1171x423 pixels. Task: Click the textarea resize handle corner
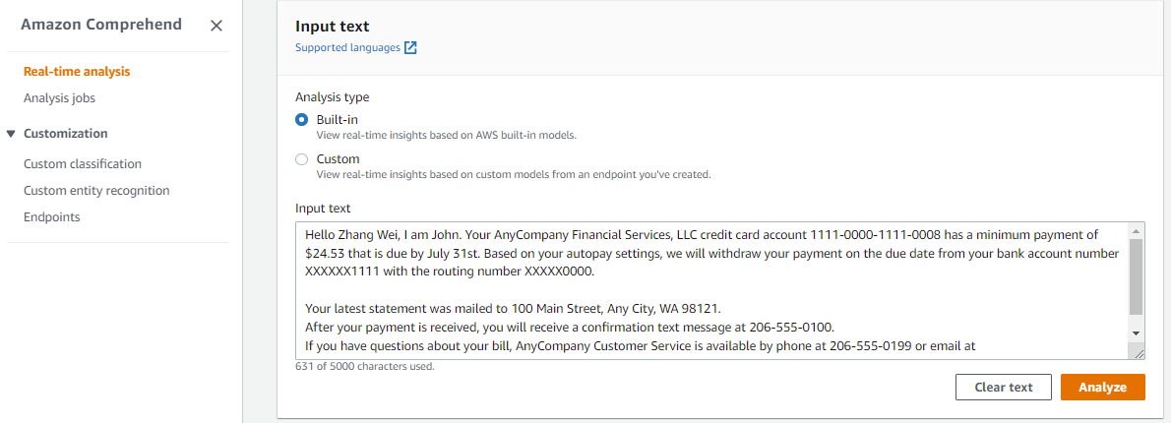click(x=1138, y=352)
